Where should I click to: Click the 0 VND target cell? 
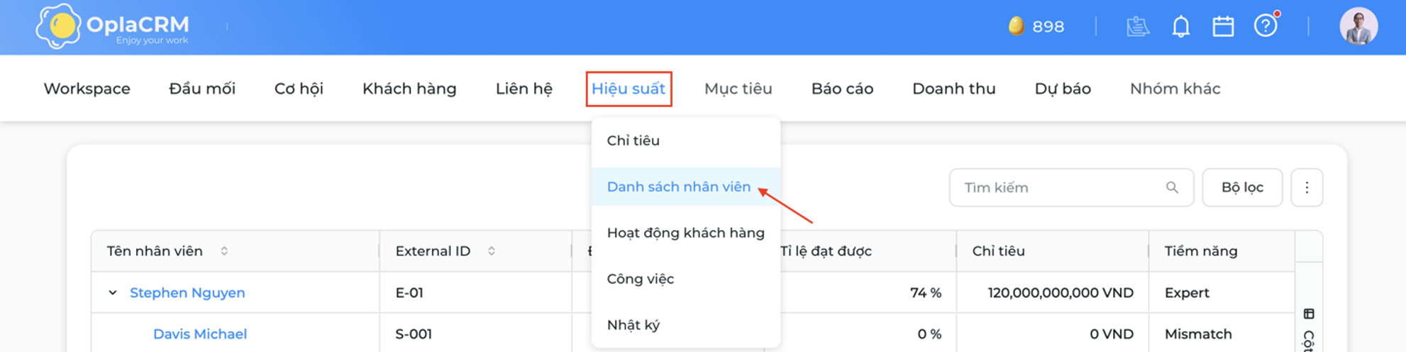(x=1053, y=334)
